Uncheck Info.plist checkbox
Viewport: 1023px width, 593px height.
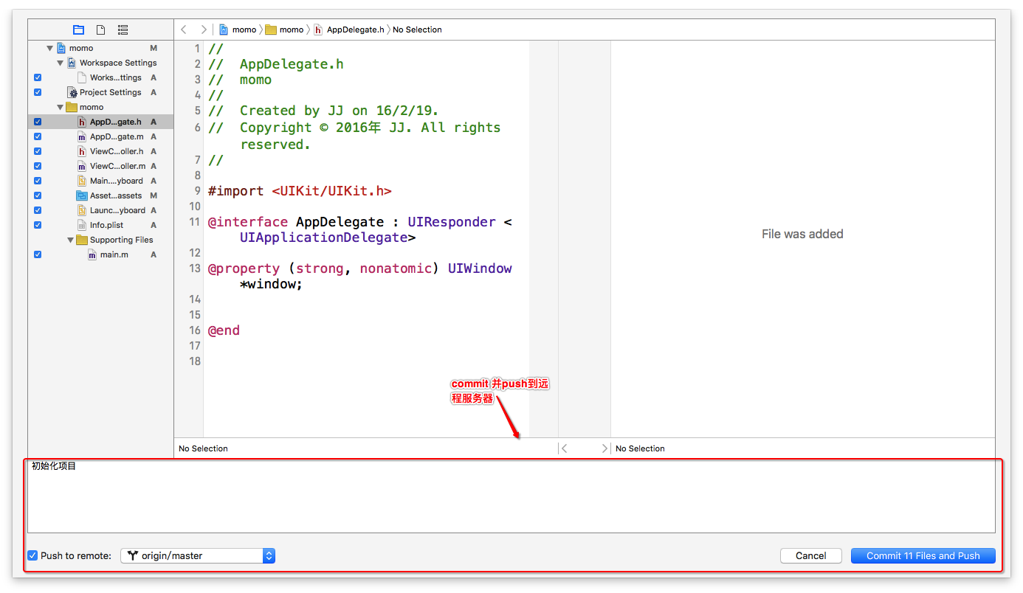(38, 225)
